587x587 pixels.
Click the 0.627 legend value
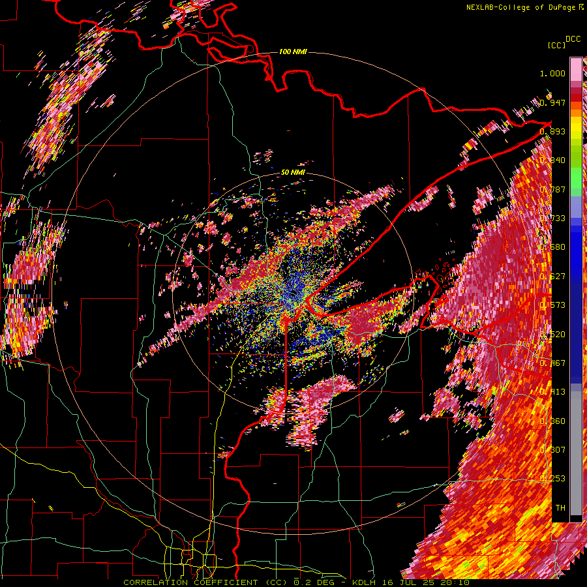(552, 277)
